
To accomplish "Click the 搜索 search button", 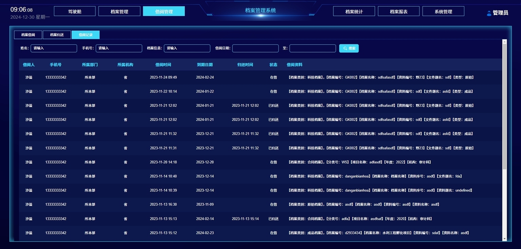I will click(349, 48).
